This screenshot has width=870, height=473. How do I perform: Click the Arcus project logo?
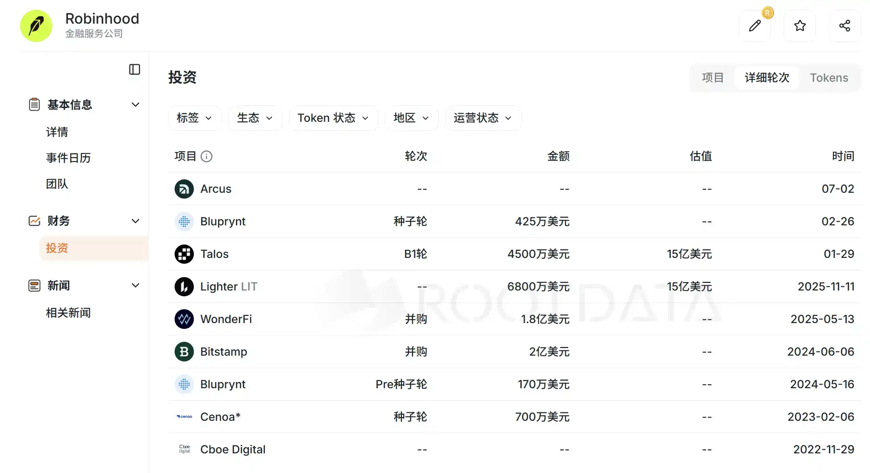point(184,189)
